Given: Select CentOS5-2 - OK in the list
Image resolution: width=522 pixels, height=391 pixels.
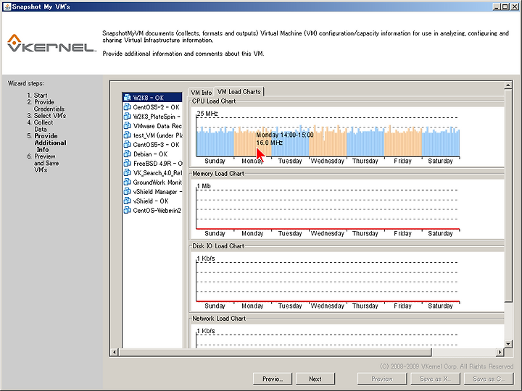Looking at the screenshot, I should pyautogui.click(x=152, y=107).
